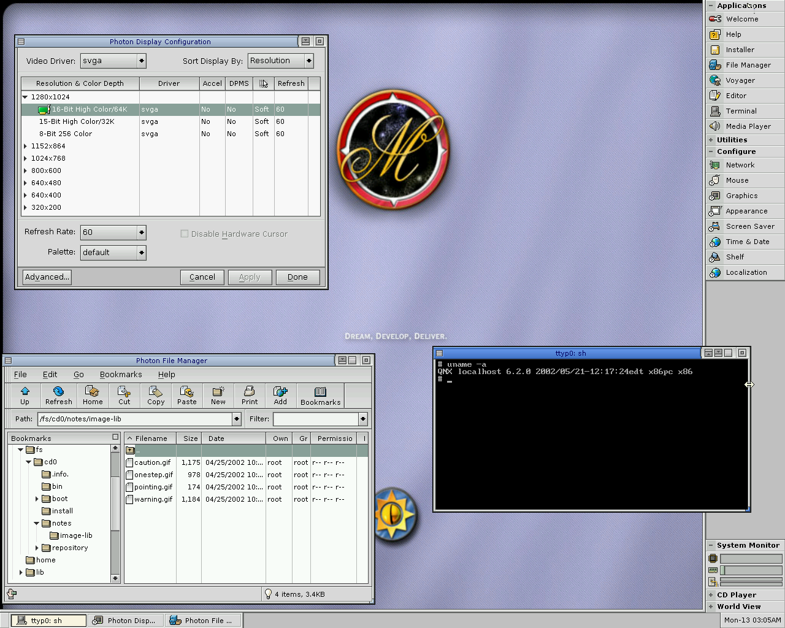Click the Advanced... button
The width and height of the screenshot is (785, 628).
pyautogui.click(x=47, y=277)
